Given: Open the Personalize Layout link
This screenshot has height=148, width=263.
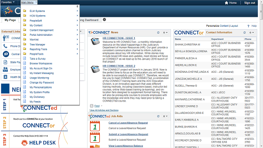Looking at the screenshot, I should click(x=234, y=26).
